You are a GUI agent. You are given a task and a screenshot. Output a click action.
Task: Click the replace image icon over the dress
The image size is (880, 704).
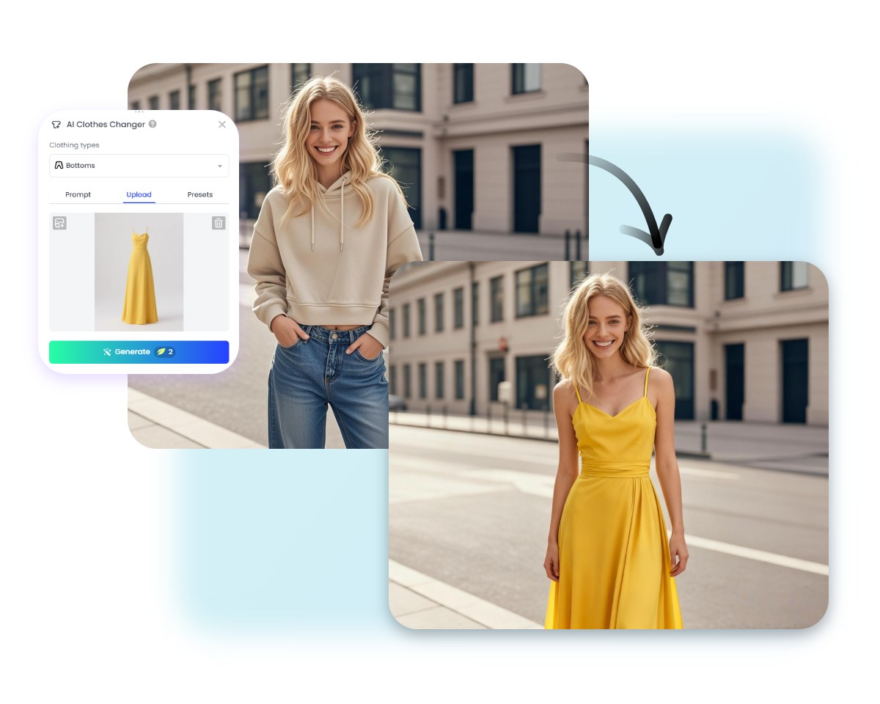click(x=59, y=222)
